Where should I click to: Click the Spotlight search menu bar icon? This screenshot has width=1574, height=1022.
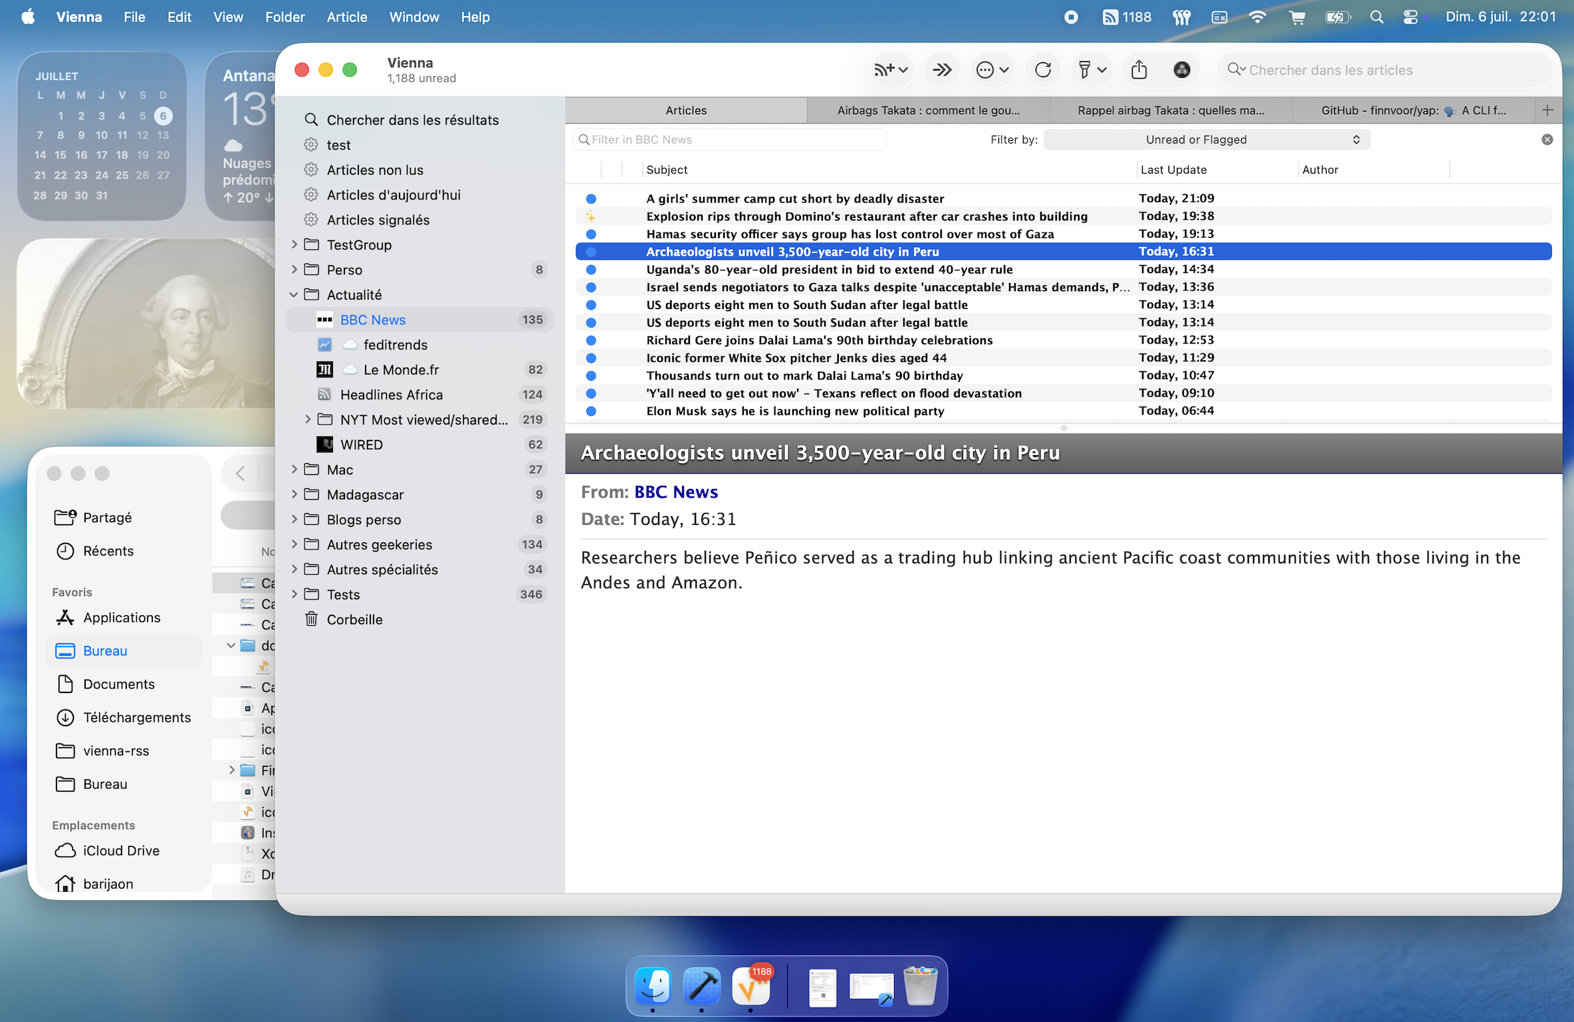[1377, 17]
